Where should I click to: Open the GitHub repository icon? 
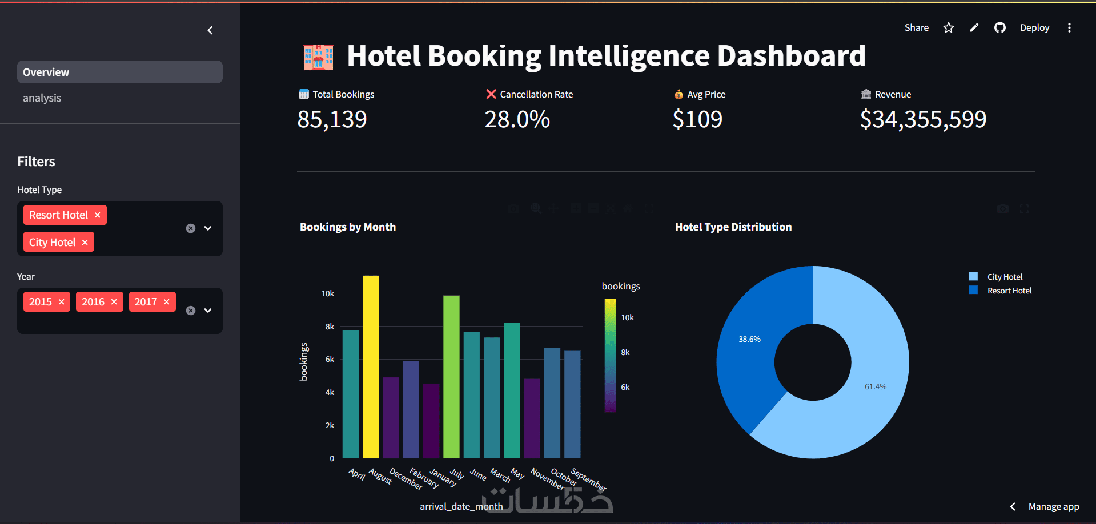tap(1000, 28)
